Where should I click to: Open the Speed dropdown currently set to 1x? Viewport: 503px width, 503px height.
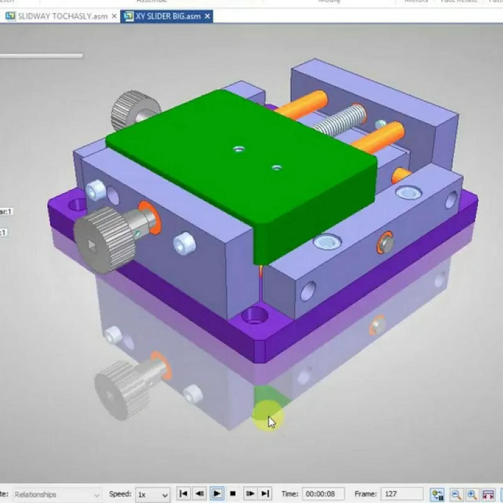pyautogui.click(x=165, y=495)
